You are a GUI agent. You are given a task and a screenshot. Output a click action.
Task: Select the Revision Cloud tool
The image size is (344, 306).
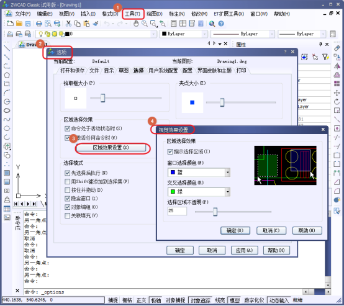click(7, 110)
